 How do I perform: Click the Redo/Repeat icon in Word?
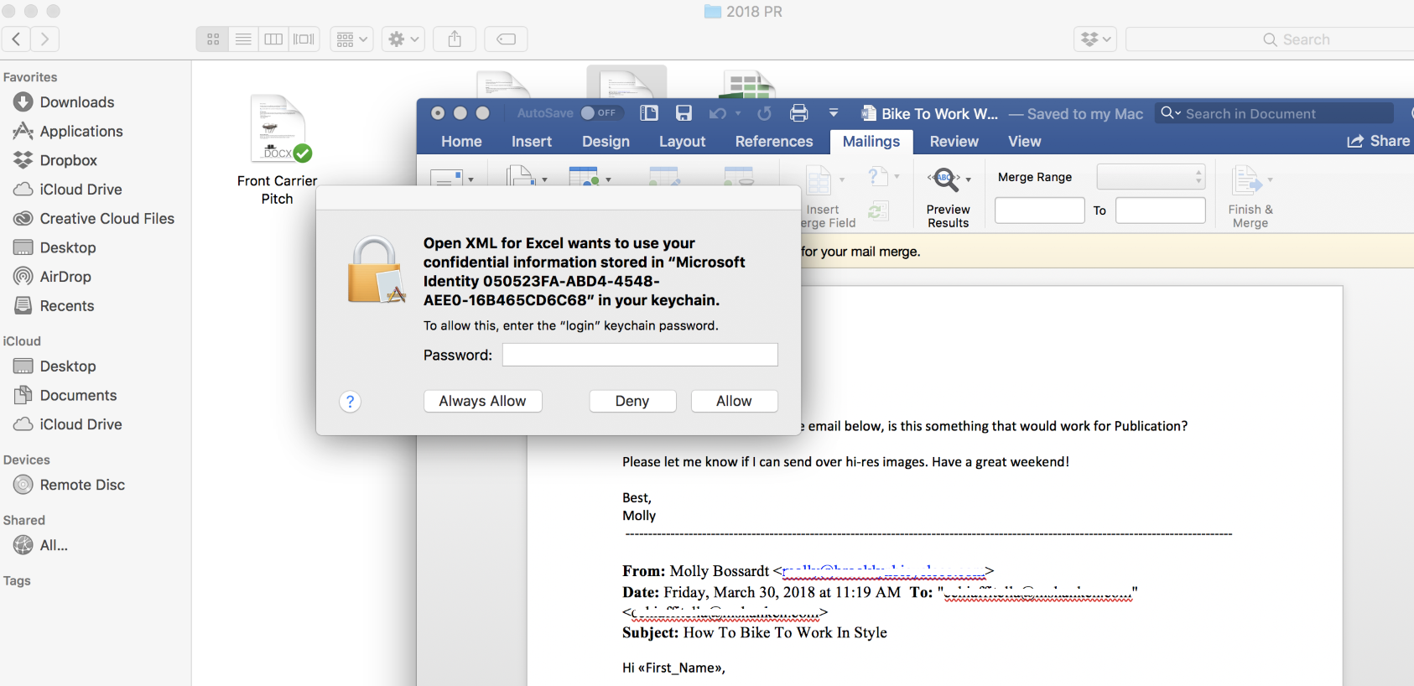pos(764,113)
